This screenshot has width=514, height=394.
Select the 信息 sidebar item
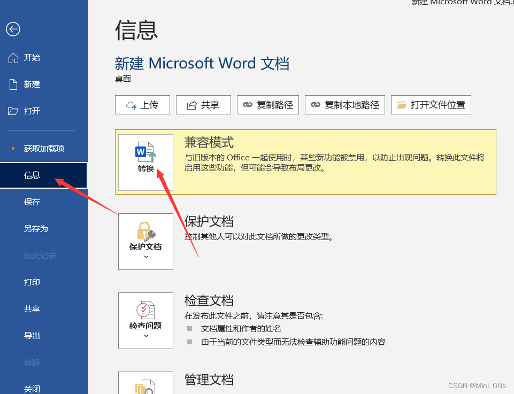click(x=44, y=175)
